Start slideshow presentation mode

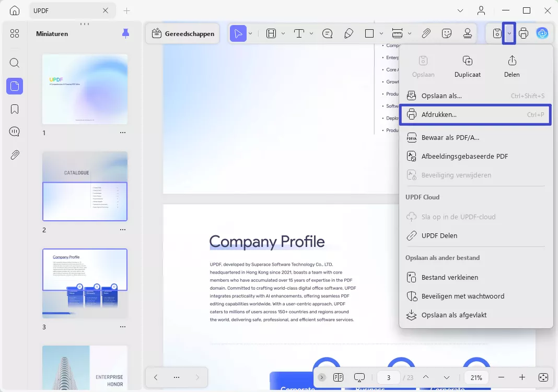(359, 377)
